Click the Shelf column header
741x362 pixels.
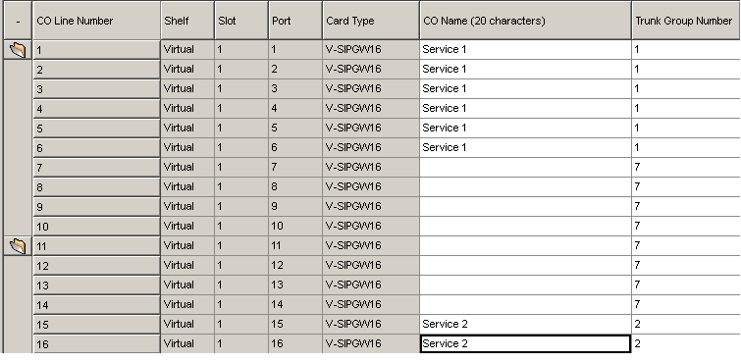pos(187,21)
